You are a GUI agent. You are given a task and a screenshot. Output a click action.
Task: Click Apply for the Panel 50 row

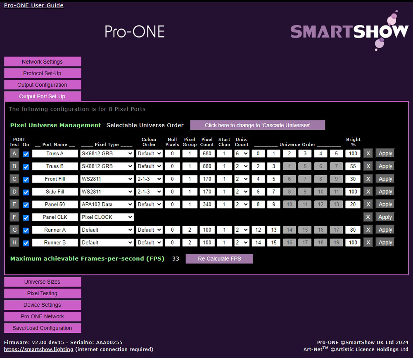click(x=385, y=204)
